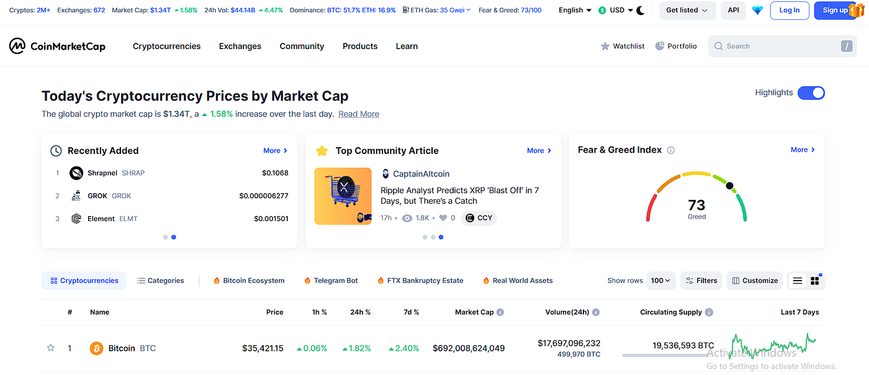Click the Recently Added clock icon

coord(56,151)
